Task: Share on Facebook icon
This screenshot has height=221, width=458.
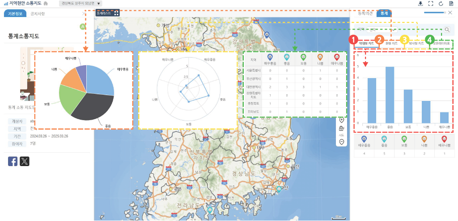Action: (x=13, y=161)
